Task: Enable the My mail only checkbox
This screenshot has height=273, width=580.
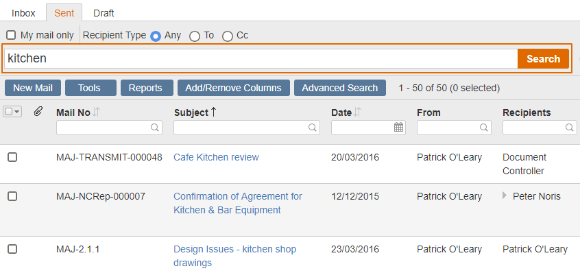Action: coord(11,35)
